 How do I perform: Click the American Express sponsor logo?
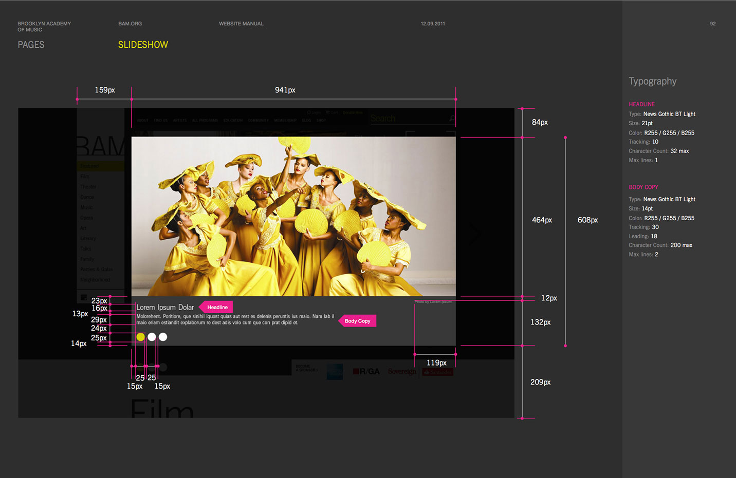coord(335,371)
